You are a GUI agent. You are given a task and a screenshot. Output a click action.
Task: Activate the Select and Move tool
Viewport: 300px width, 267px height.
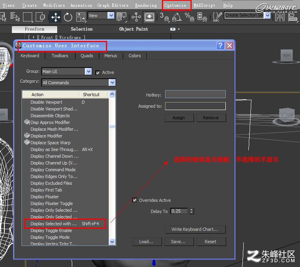pyautogui.click(x=56, y=17)
